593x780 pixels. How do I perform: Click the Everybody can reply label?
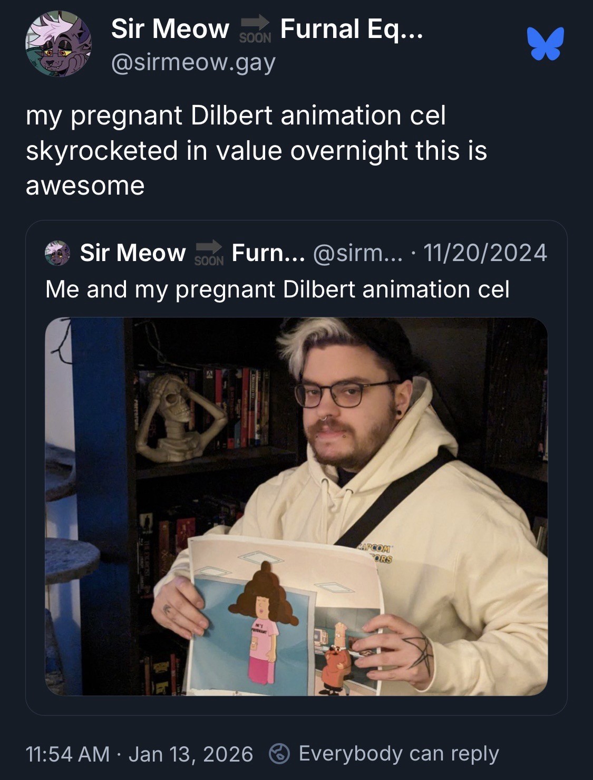click(x=398, y=754)
